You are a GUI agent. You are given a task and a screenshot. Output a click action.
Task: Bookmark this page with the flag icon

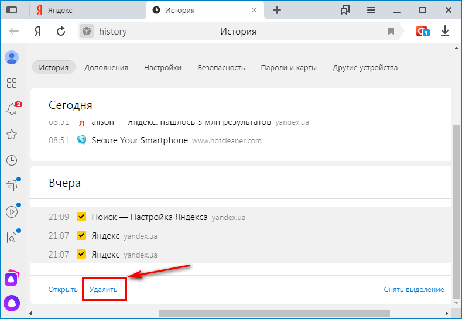pos(391,31)
